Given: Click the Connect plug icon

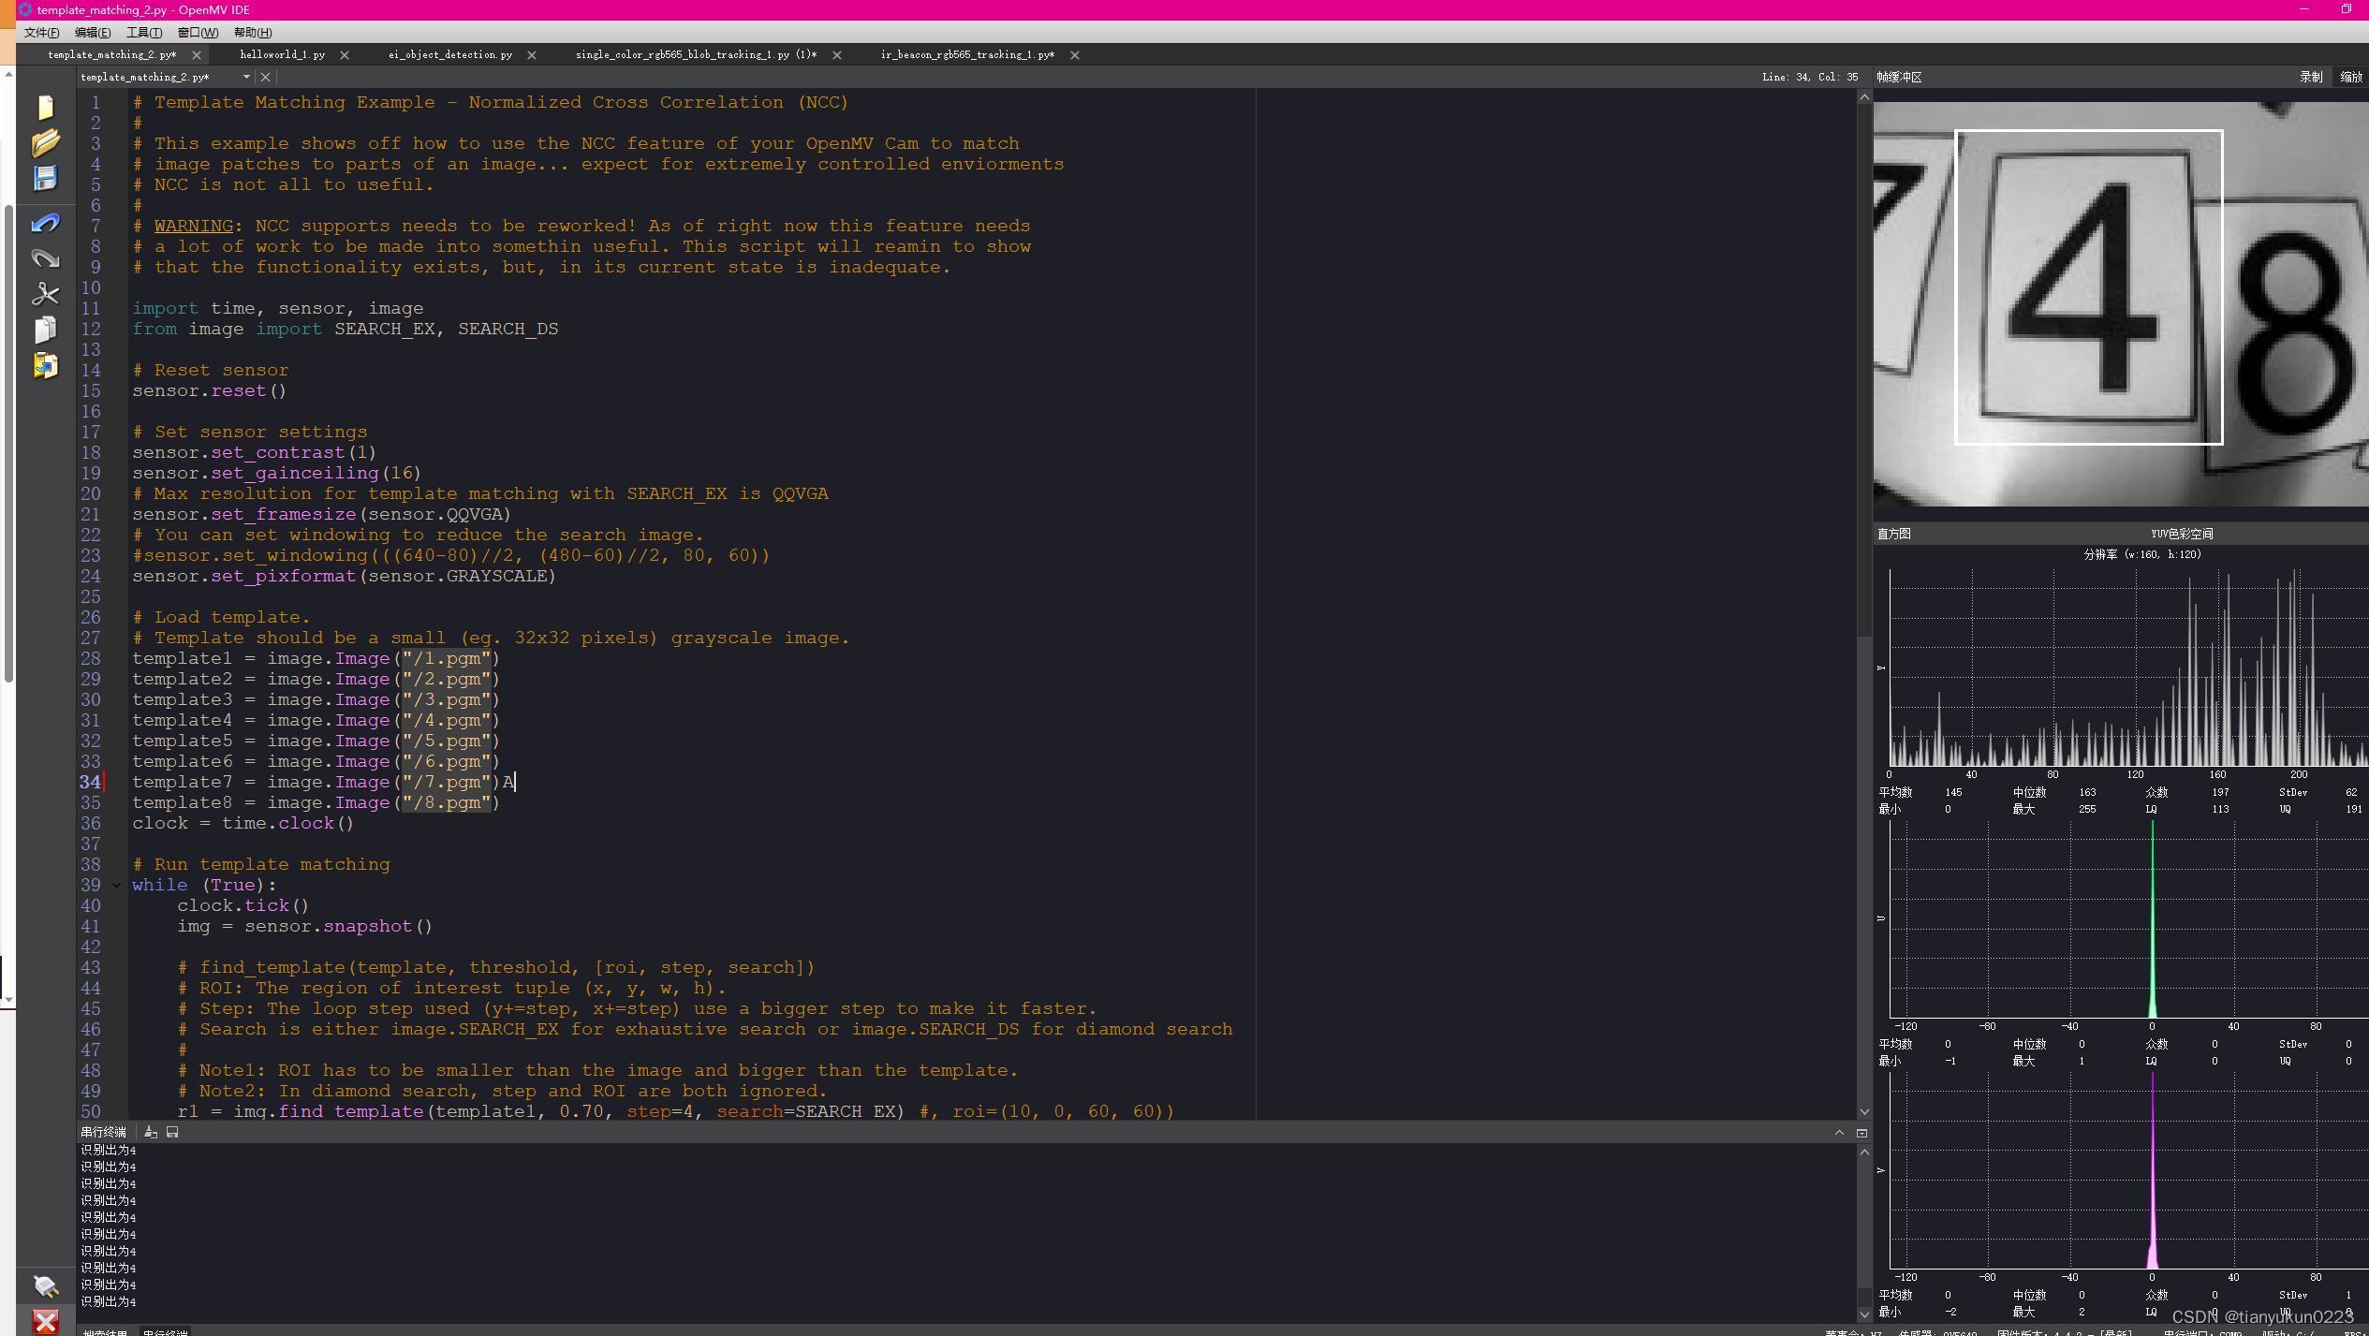Looking at the screenshot, I should (x=45, y=1285).
